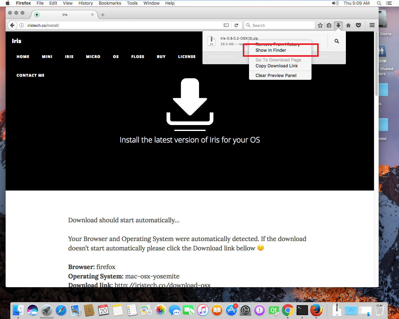Reload the current page
The height and width of the screenshot is (319, 399).
click(x=237, y=25)
